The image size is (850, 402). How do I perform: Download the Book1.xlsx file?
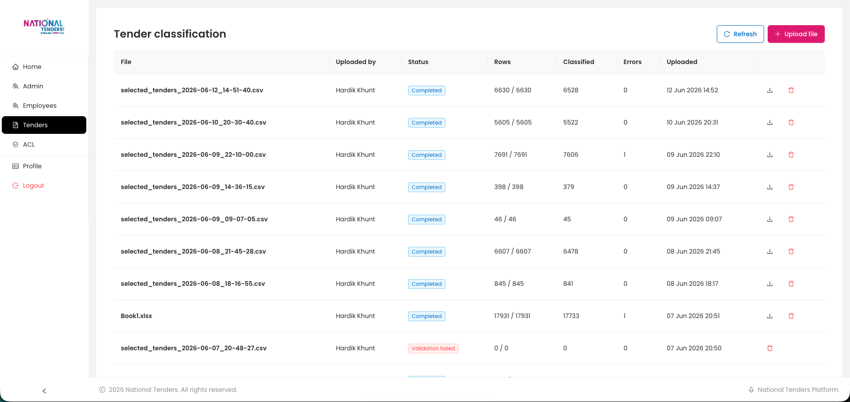click(x=770, y=316)
